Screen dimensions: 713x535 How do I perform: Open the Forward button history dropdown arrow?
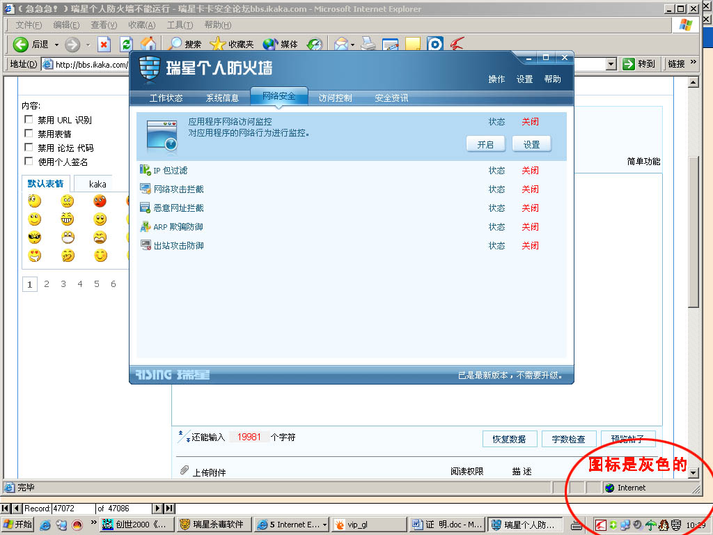click(88, 45)
